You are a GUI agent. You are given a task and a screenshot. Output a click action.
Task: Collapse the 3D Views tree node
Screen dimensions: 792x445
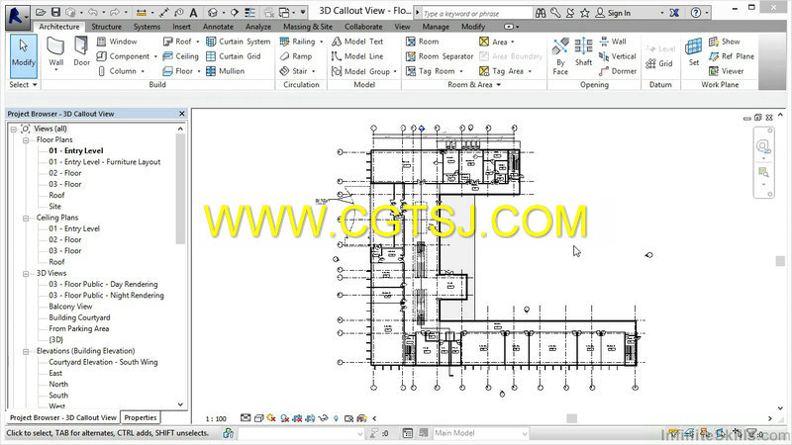tap(26, 274)
